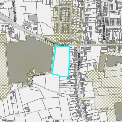Click the Beverensestraat and Sprietstraat intersection
This screenshot has height=122, width=122.
point(79,45)
